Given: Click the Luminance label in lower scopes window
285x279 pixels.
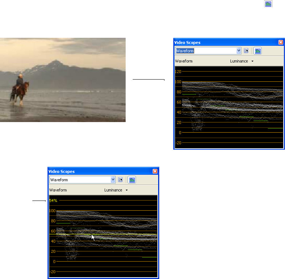Looking at the screenshot, I should (113, 190).
